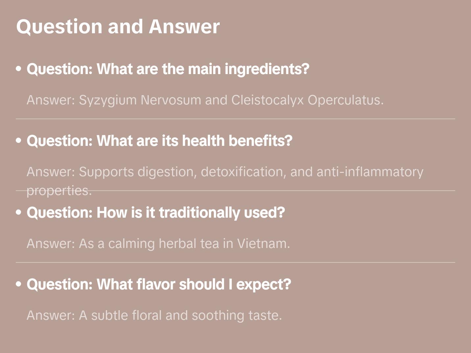Viewport: 471px width, 353px height.
Task: Select the 'calming herbal tea in Vietnam' answer
Action: [x=158, y=243]
